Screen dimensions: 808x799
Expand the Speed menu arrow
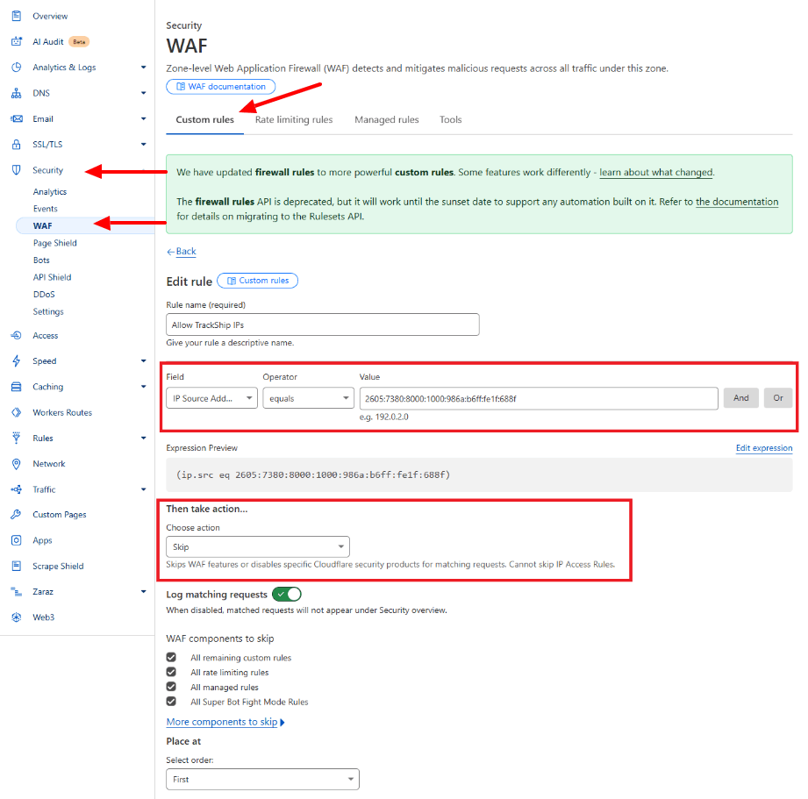coord(143,361)
